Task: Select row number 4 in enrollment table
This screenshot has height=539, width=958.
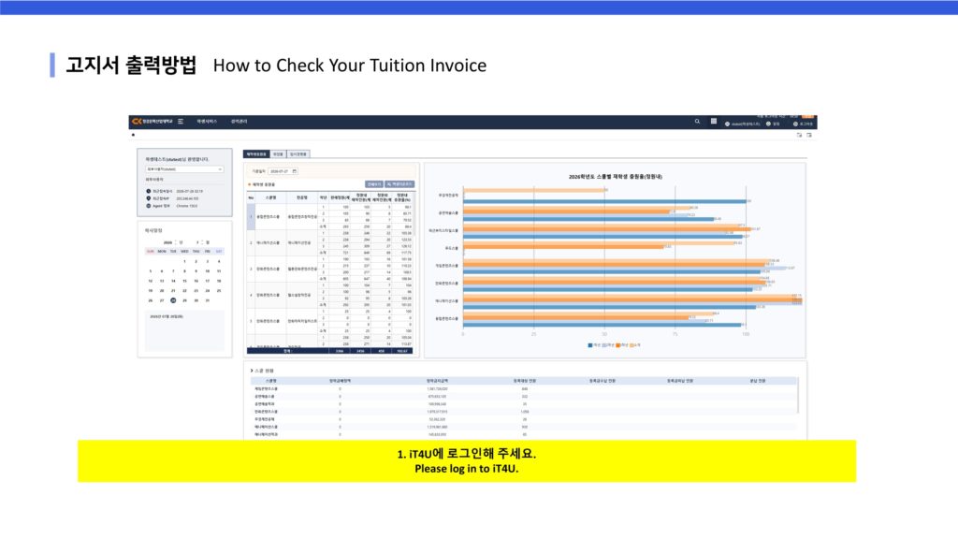Action: [251, 295]
